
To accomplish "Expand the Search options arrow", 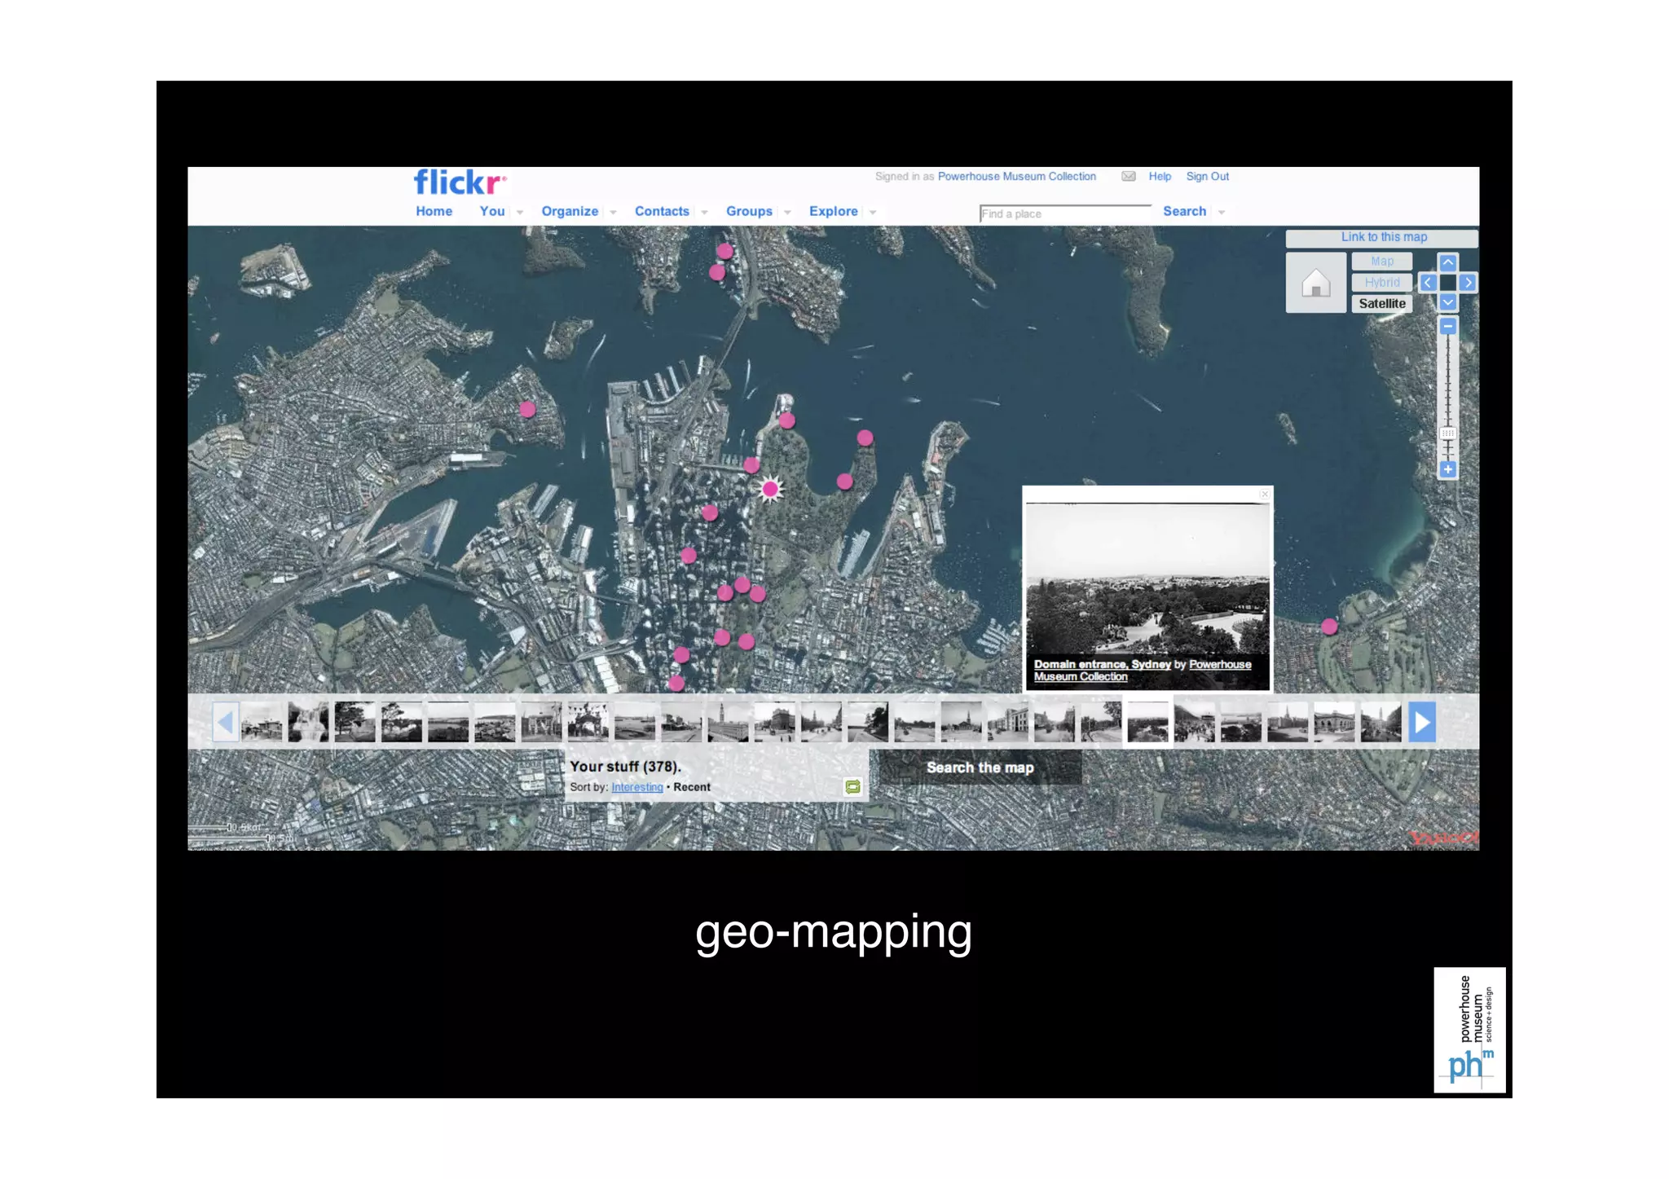I will pos(1222,213).
